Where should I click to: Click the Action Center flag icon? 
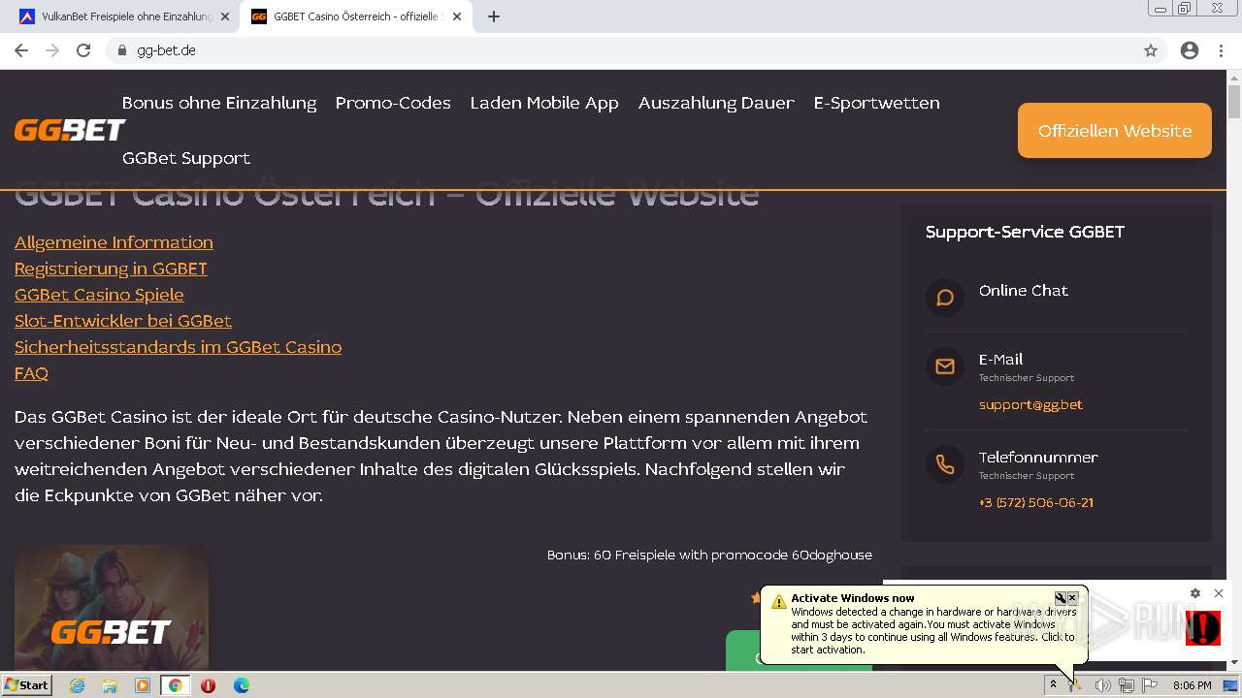1150,685
